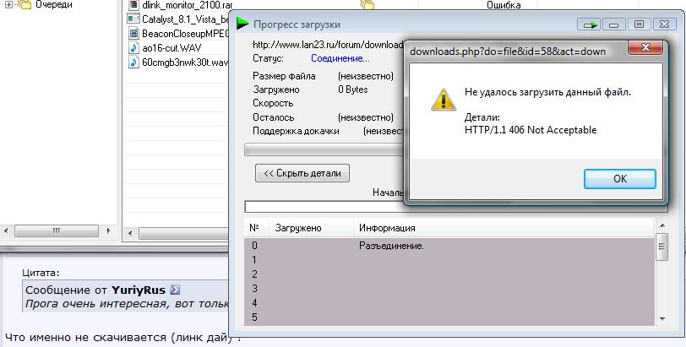
Task: Click the download URL text
Action: click(x=328, y=45)
